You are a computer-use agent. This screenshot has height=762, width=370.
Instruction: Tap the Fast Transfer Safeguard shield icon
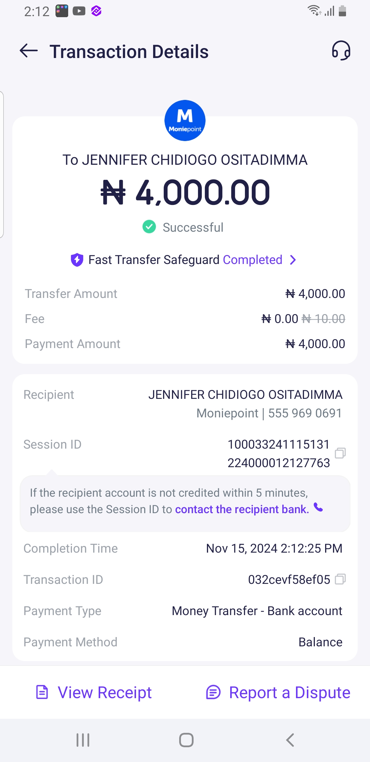point(77,260)
